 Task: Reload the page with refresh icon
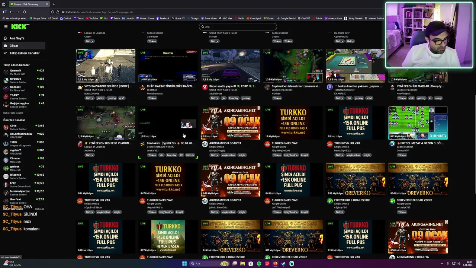coord(25,12)
